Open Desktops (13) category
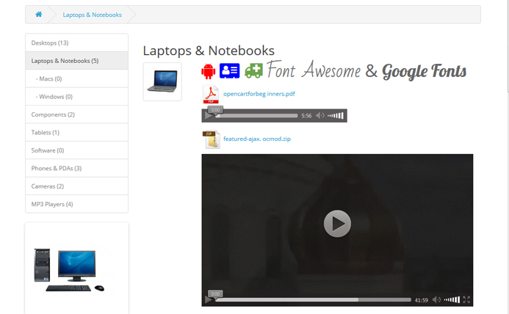 pos(76,43)
